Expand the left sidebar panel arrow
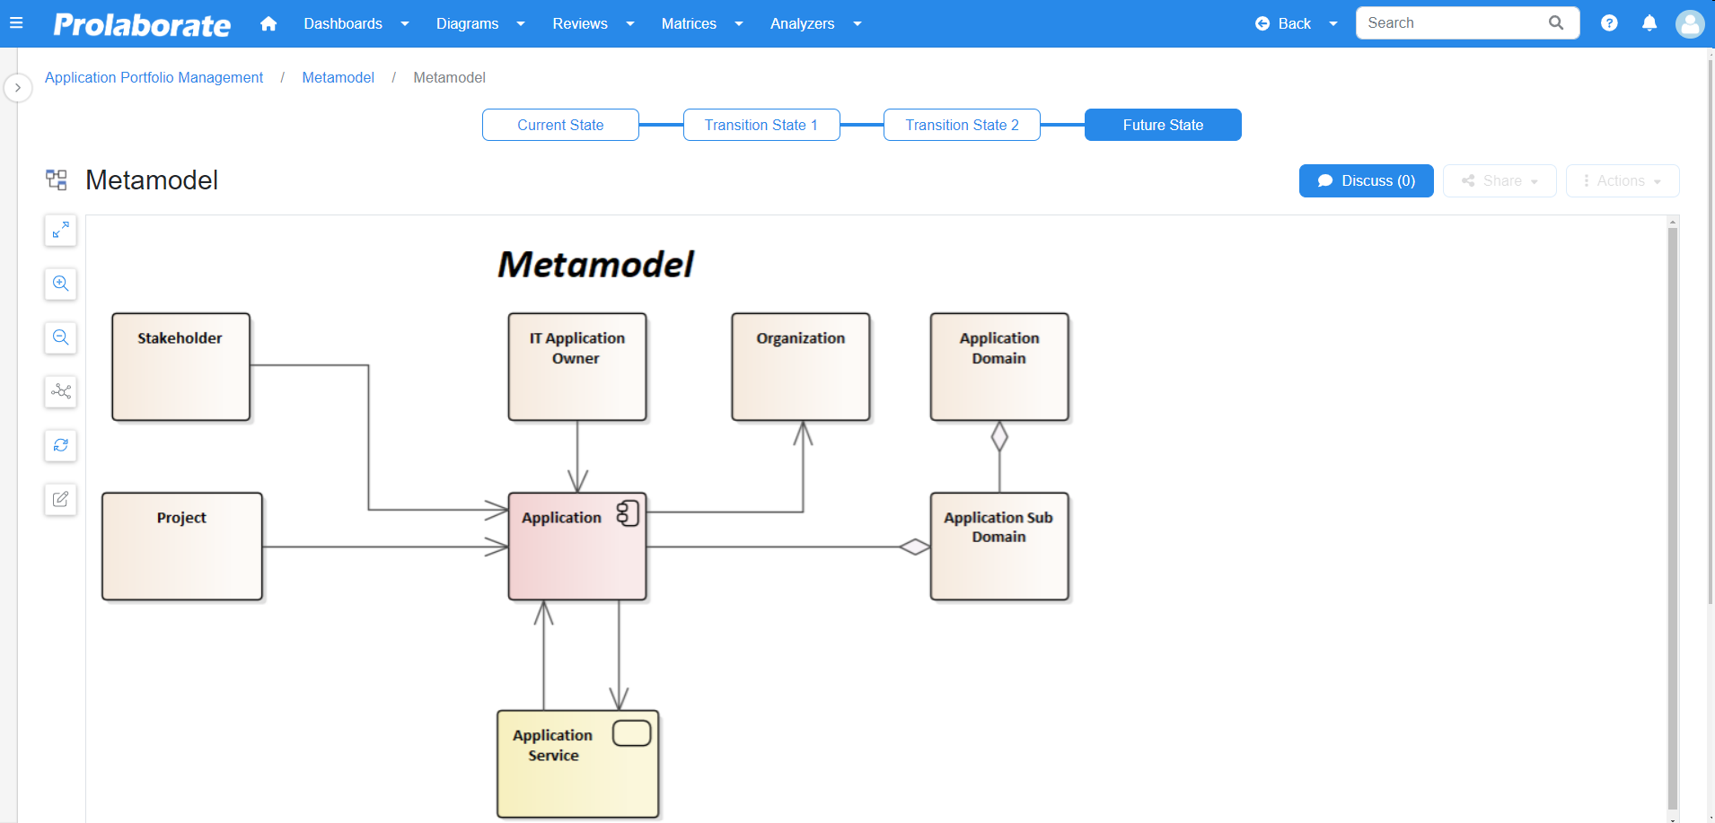The image size is (1715, 823). (x=18, y=88)
